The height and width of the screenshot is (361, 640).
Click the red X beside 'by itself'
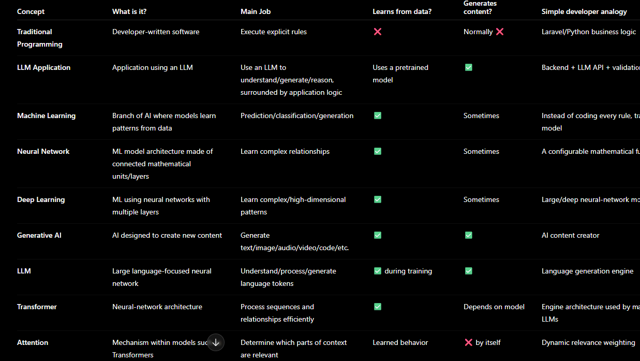click(469, 342)
